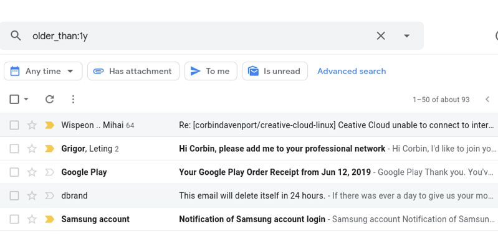Click the 1–50 of about 93 counter

point(441,100)
